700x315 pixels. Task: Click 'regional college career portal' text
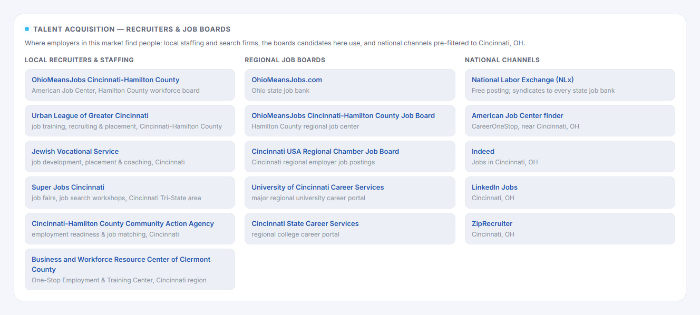click(295, 234)
